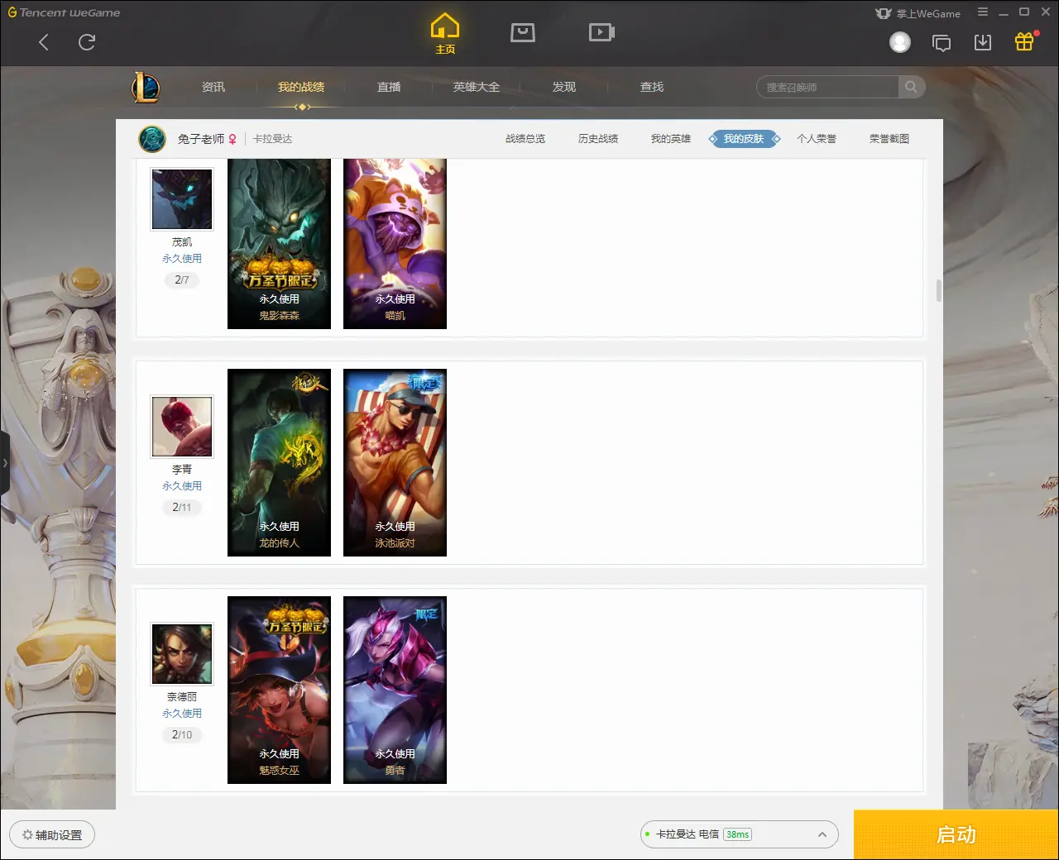Click the 2/7 skin count badge

coord(182,280)
